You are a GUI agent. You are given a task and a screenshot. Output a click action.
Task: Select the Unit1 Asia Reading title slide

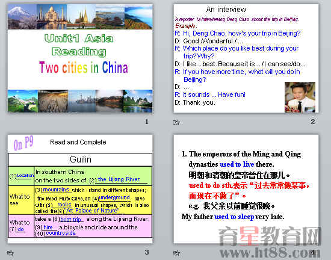(x=80, y=58)
